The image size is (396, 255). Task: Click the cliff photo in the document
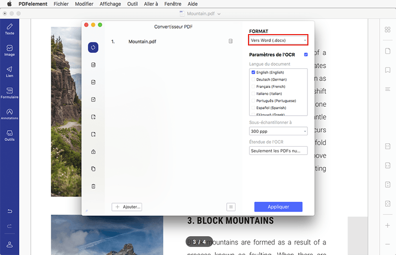[x=66, y=112]
